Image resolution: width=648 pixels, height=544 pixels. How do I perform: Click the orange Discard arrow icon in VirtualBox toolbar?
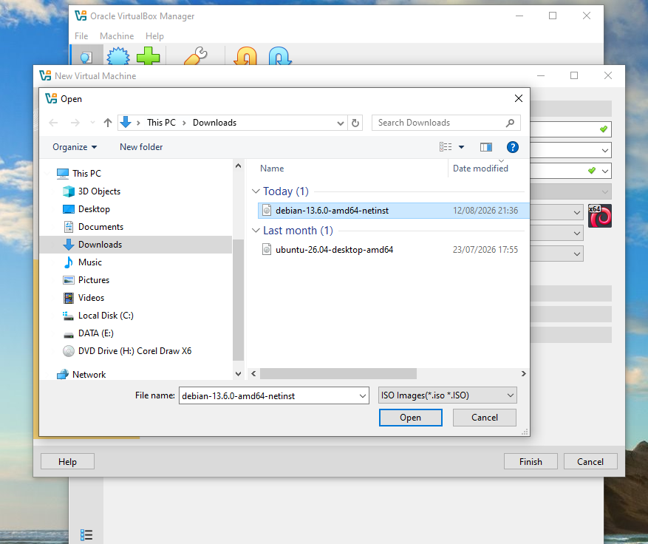[245, 56]
